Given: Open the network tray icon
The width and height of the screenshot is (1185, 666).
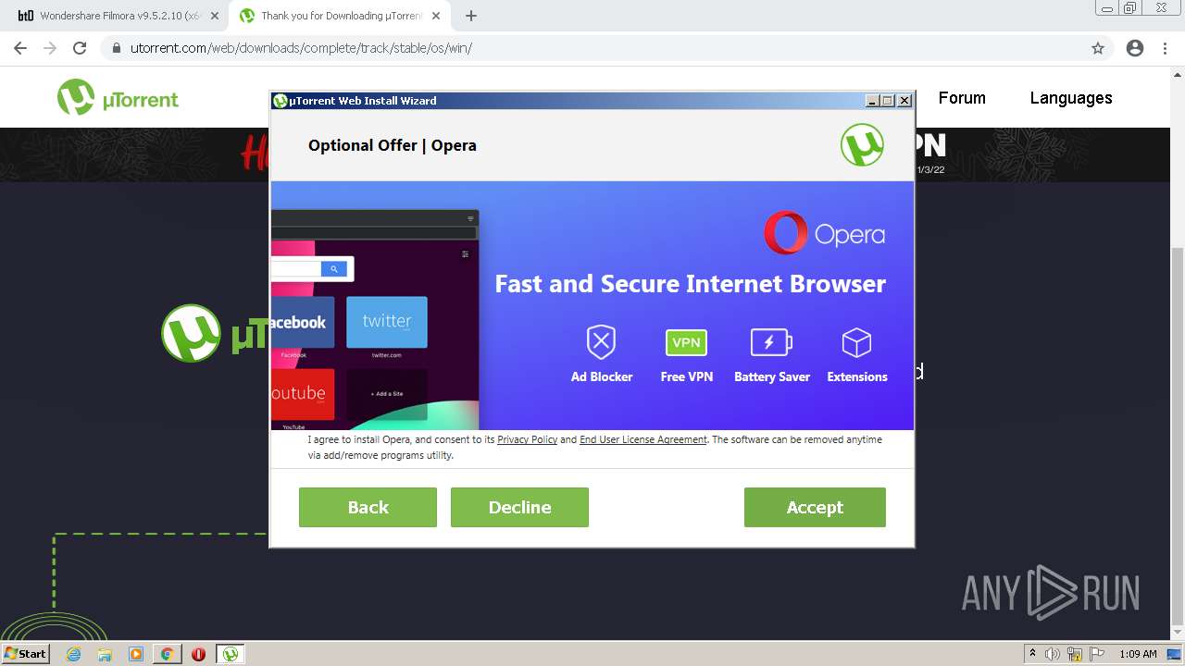Looking at the screenshot, I should pos(1075,654).
